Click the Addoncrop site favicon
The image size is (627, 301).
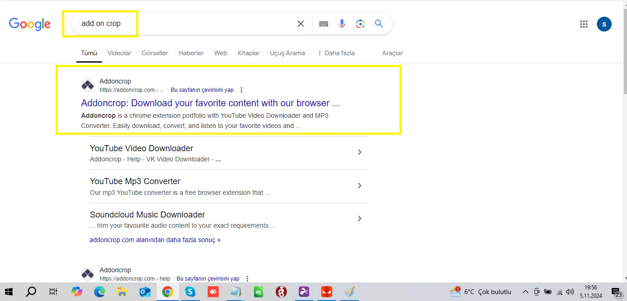pos(88,85)
